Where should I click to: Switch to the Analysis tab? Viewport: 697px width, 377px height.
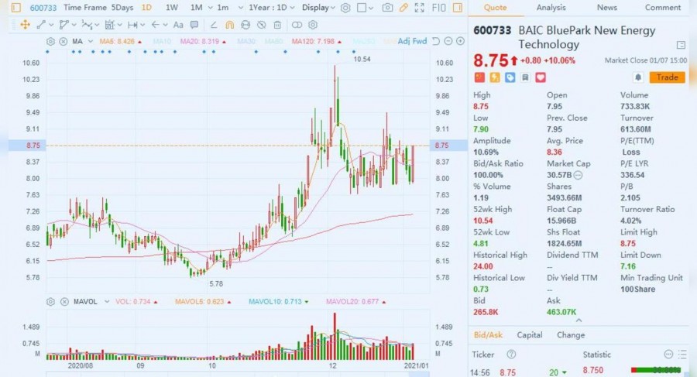coord(551,8)
